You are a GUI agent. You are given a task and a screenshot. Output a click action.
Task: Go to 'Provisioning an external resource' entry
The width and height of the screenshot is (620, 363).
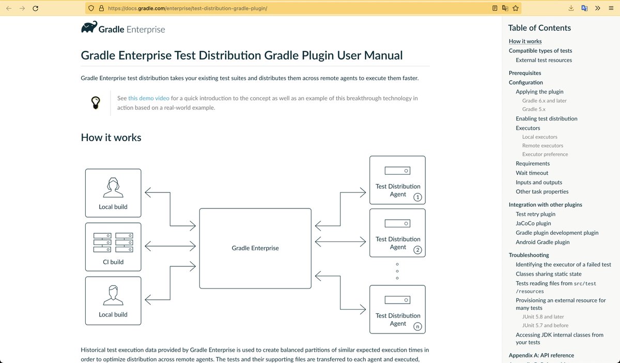pos(561,304)
